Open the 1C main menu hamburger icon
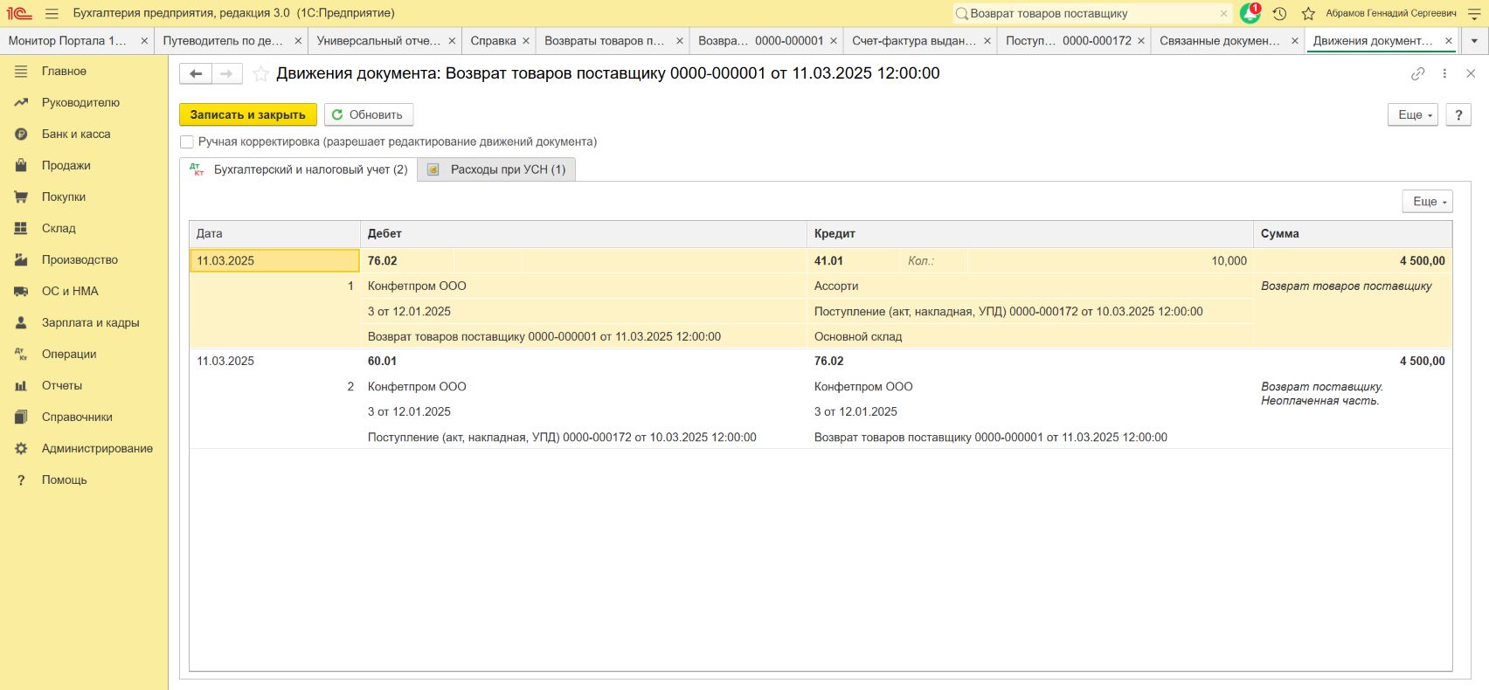The height and width of the screenshot is (690, 1489). [52, 13]
